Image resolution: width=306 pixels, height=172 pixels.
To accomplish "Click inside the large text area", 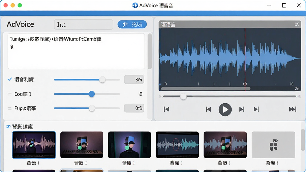I will [76, 51].
